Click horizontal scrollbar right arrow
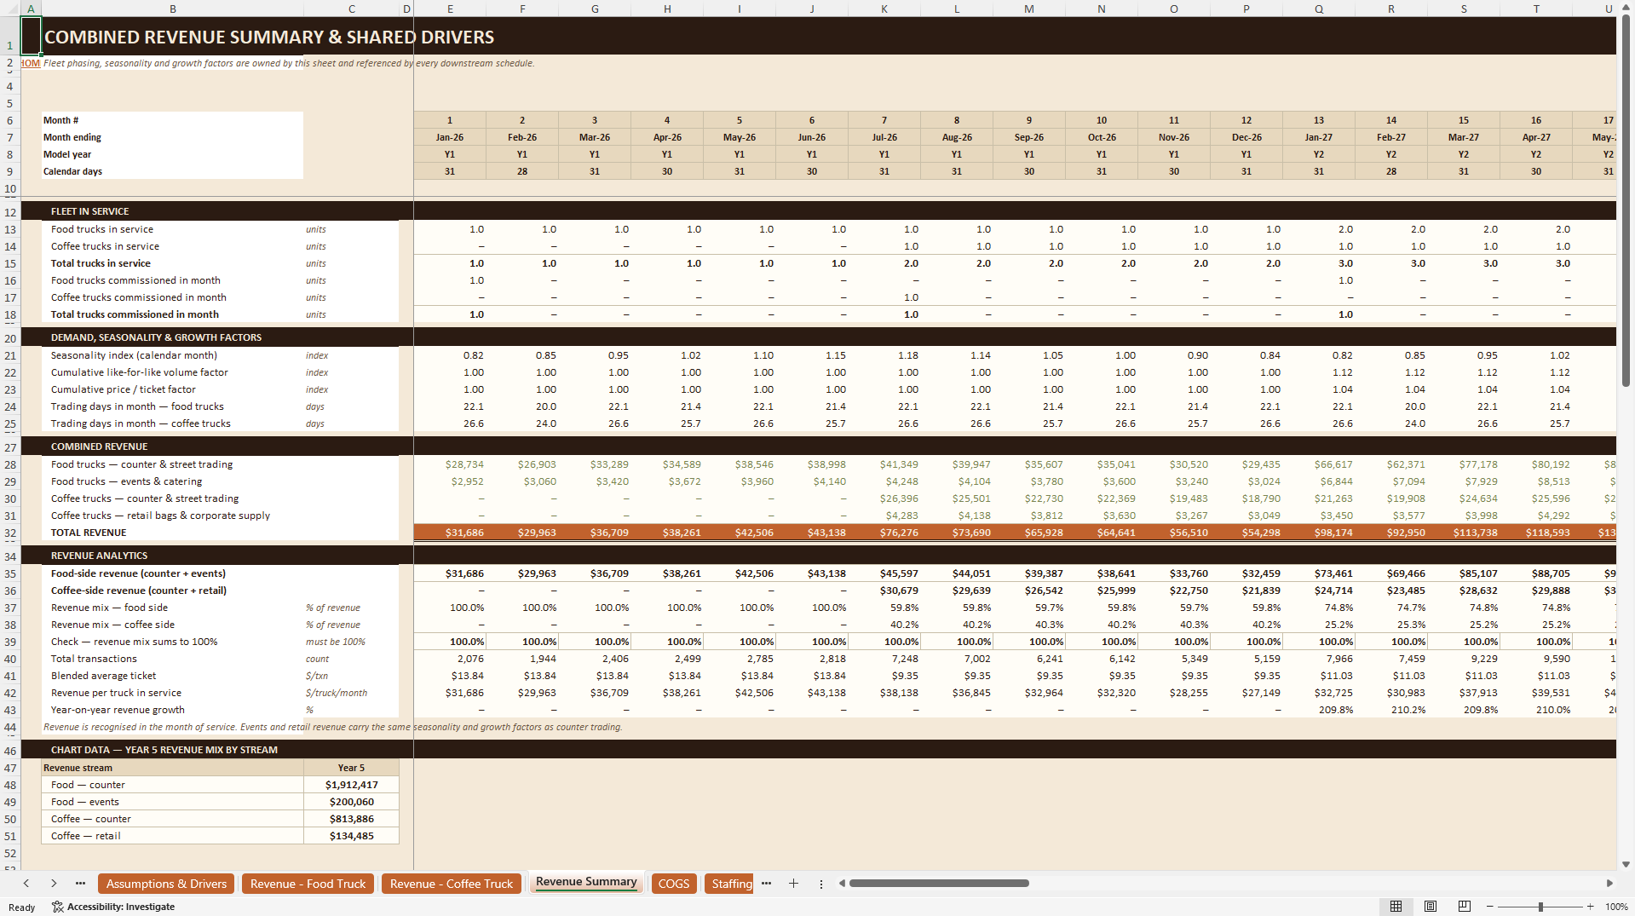 point(1609,884)
